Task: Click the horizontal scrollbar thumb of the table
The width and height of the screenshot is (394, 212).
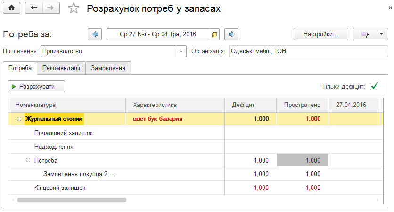Action: tap(72, 200)
